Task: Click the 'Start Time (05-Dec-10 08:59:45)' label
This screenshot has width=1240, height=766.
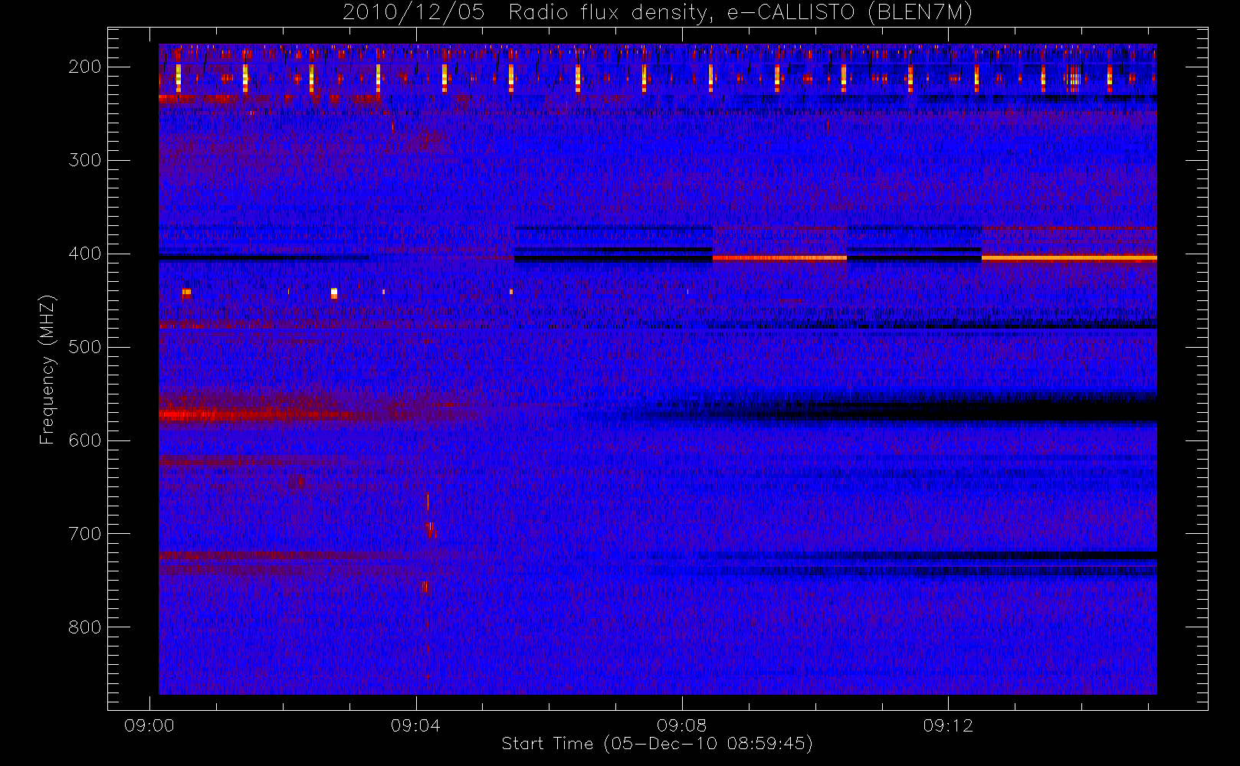Action: coord(657,744)
